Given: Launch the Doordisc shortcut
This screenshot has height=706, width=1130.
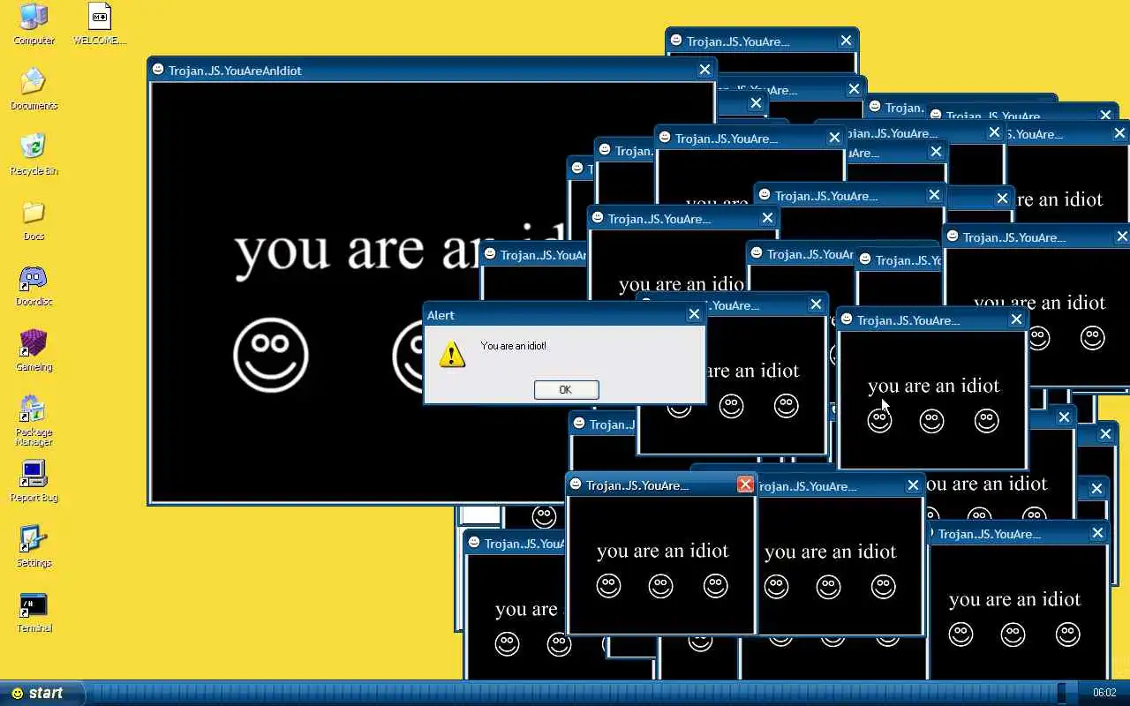Looking at the screenshot, I should (34, 285).
